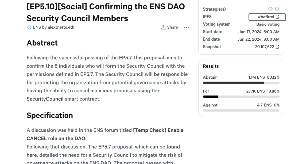The image size is (306, 164).
Task: Click the second Strategie(s) ENS icon
Action: pyautogui.click(x=277, y=9)
